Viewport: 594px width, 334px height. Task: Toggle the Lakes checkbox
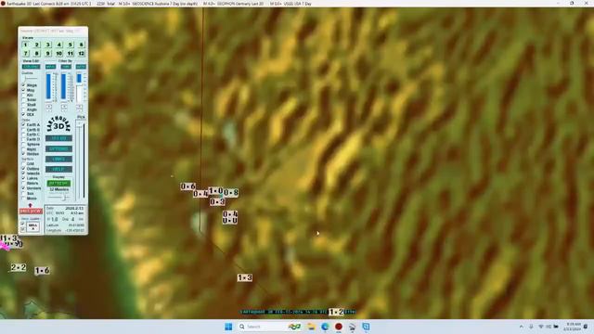[x=23, y=178]
